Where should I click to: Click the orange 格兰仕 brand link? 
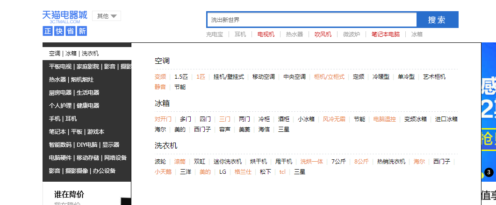coord(243,172)
